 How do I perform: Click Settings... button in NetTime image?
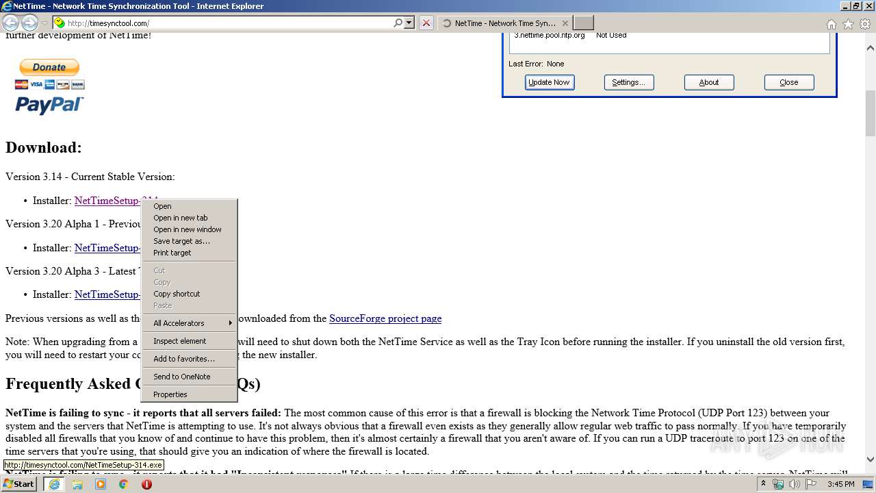pos(629,82)
